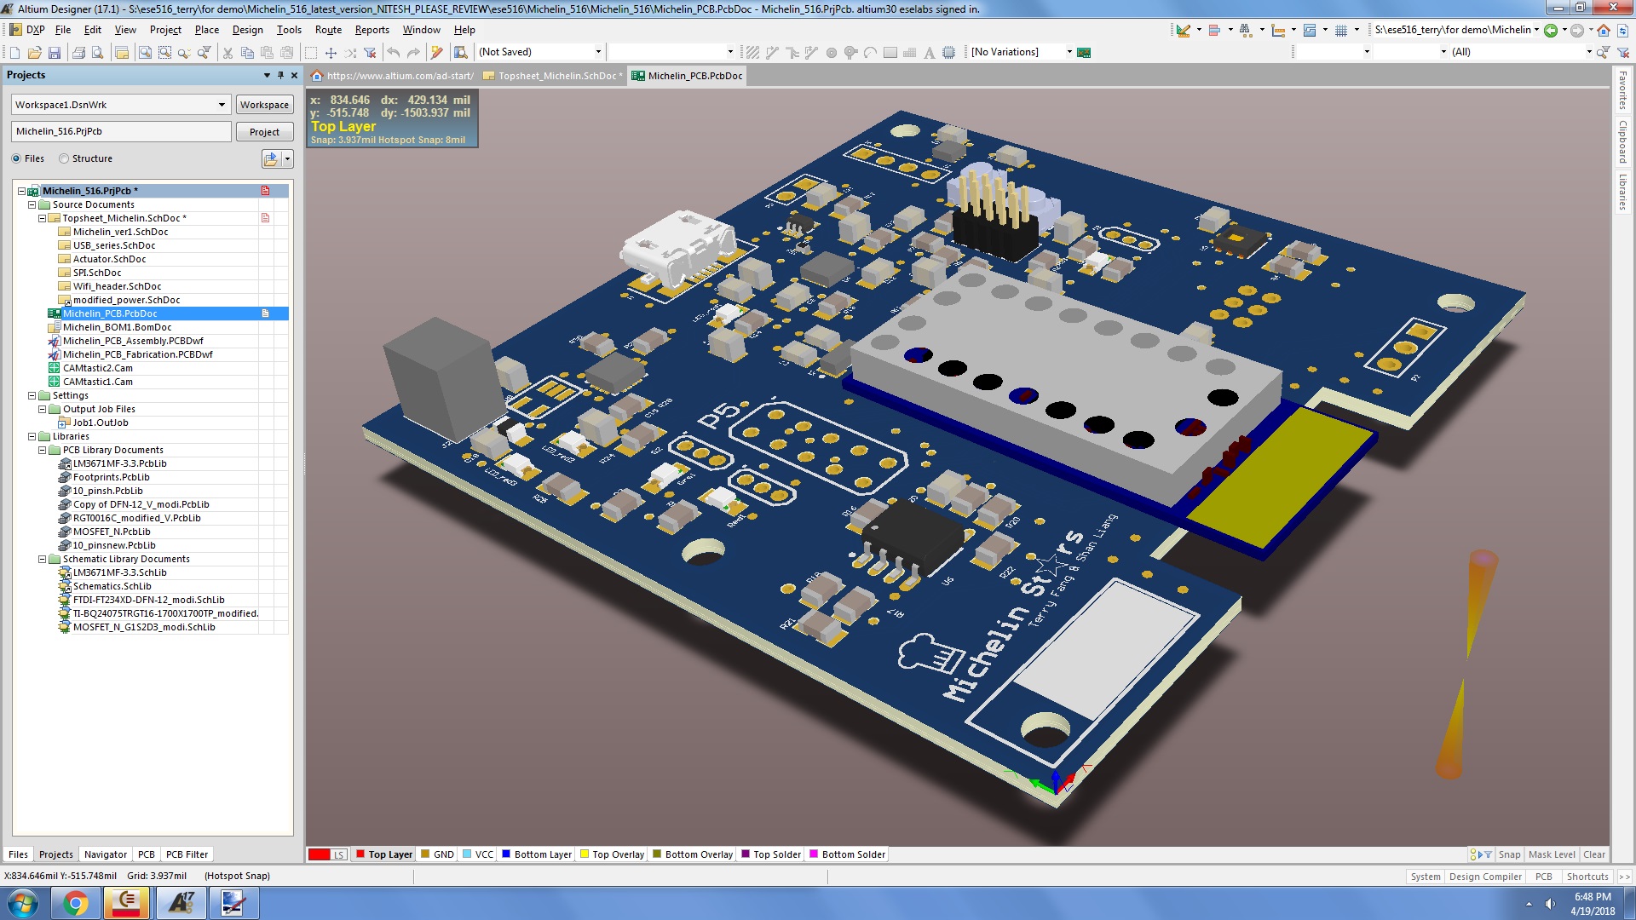Image resolution: width=1636 pixels, height=920 pixels.
Task: Click the Cut scissors icon
Action: tap(228, 53)
